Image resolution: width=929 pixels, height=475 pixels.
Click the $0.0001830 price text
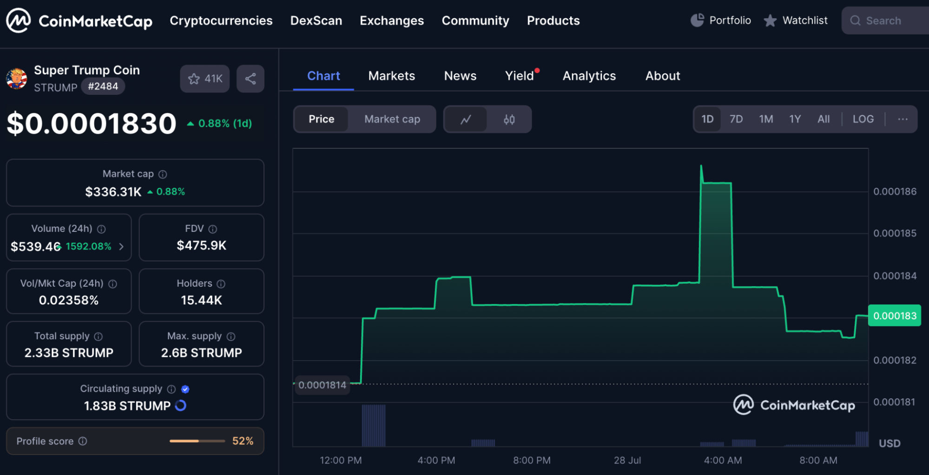tap(92, 124)
